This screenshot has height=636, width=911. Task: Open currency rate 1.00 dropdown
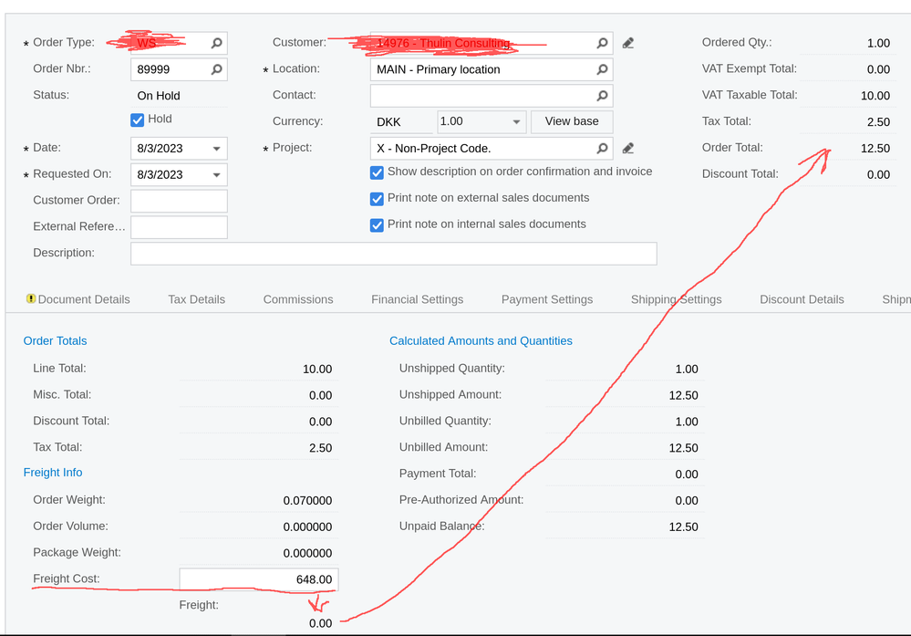(x=516, y=122)
